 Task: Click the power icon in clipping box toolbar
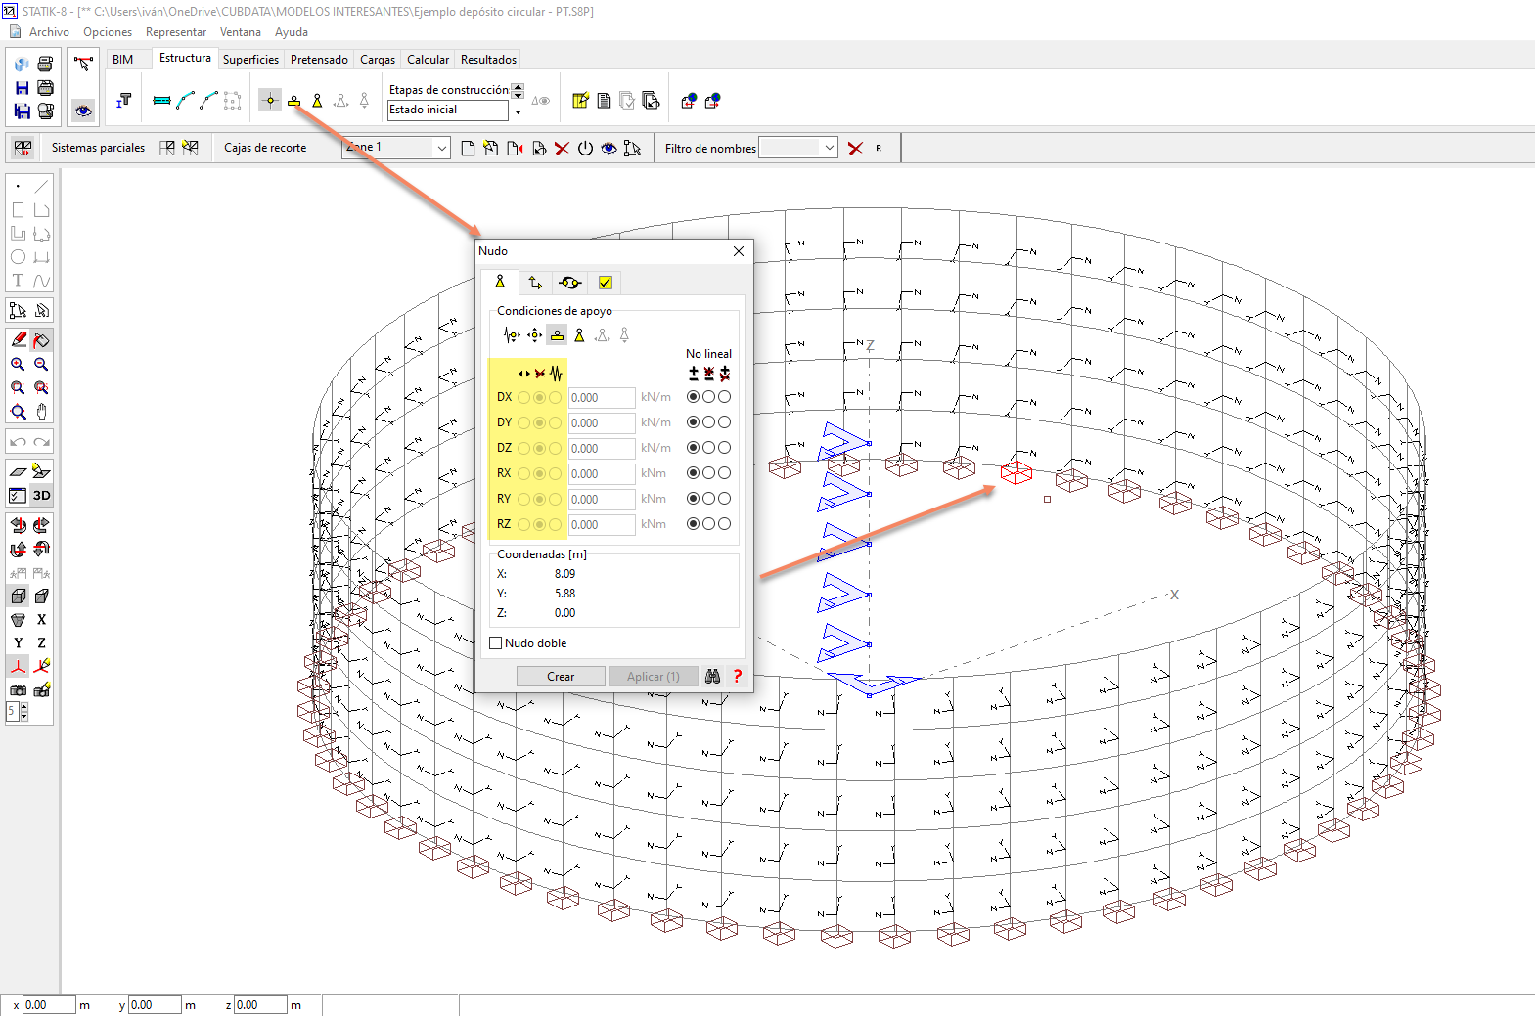tap(585, 149)
